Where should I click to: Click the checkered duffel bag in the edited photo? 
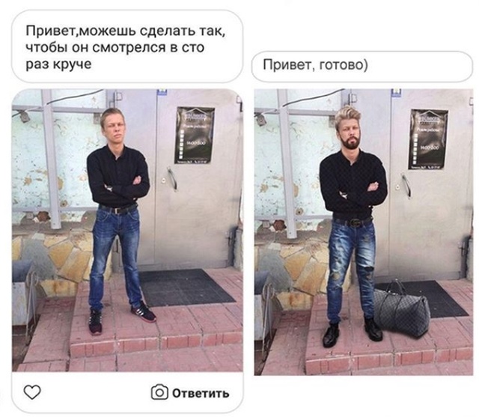pos(402,312)
